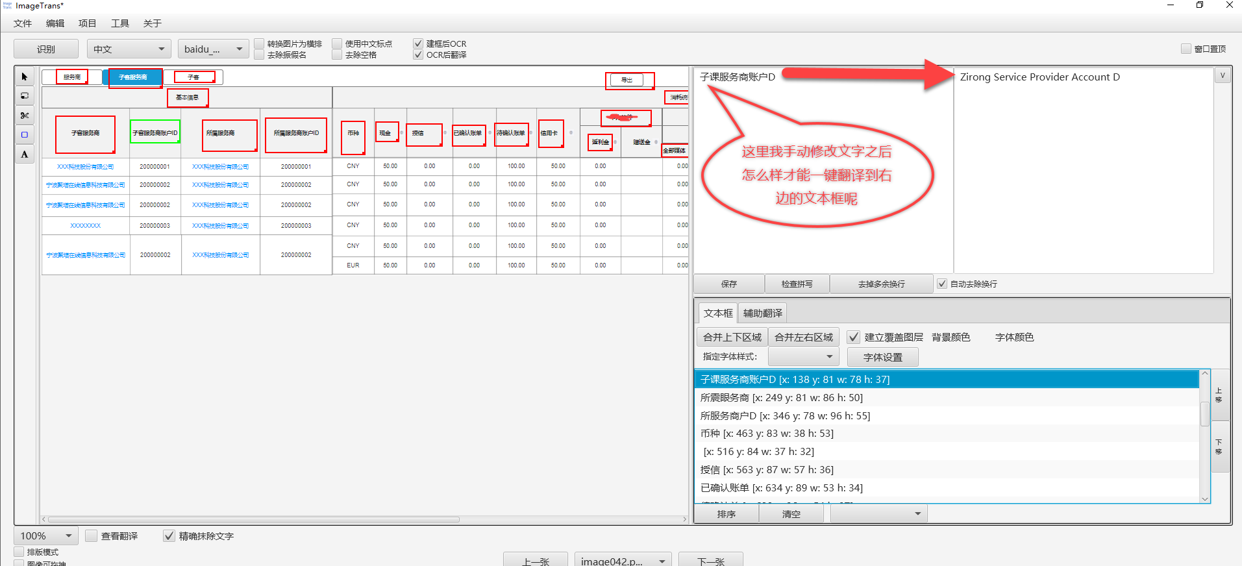Switch to the 文本框 tab

[x=718, y=313]
